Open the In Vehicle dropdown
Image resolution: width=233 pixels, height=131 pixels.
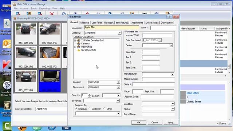[118, 101]
